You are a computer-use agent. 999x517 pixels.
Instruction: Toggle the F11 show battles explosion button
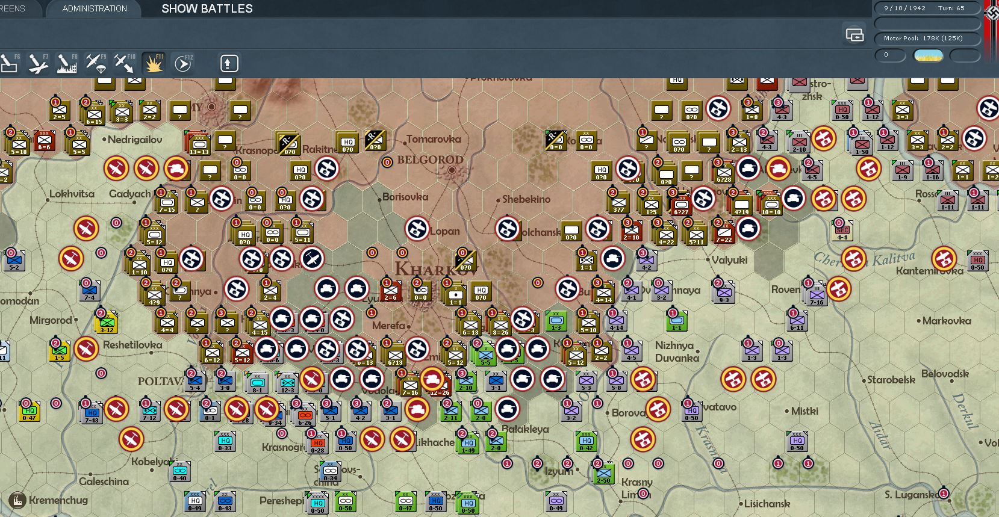[x=154, y=63]
